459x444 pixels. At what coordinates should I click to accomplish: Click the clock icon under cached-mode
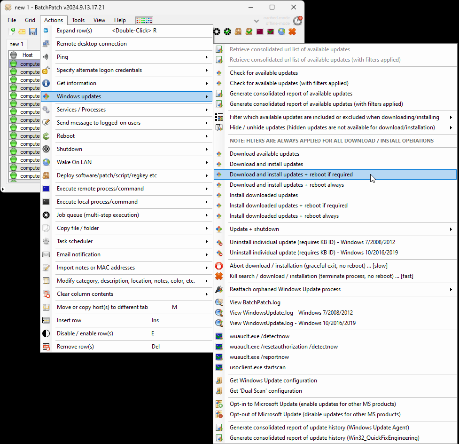[298, 21]
